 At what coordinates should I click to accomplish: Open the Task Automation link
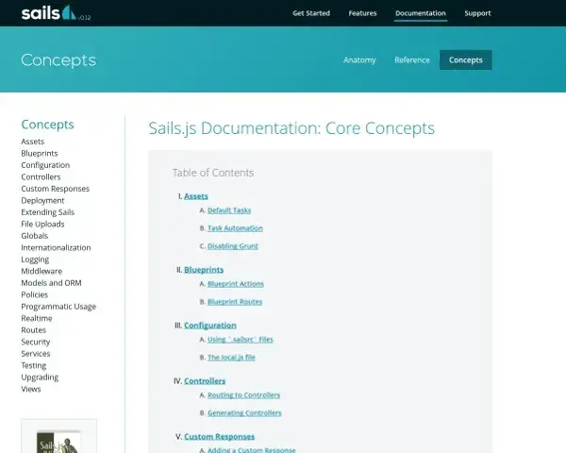point(235,228)
